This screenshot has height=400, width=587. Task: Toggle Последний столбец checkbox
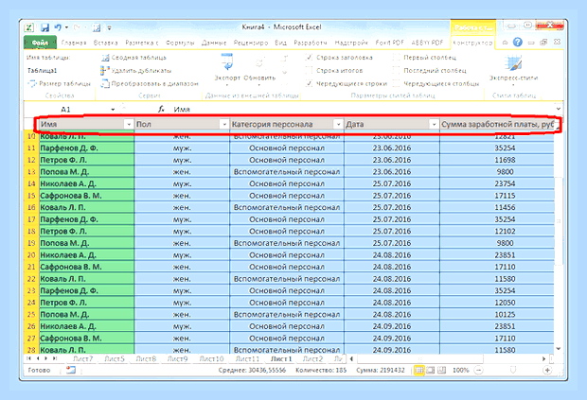396,70
